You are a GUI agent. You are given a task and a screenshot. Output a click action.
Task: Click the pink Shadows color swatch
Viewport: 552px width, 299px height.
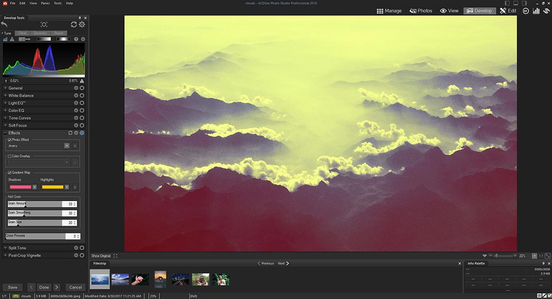pyautogui.click(x=20, y=187)
